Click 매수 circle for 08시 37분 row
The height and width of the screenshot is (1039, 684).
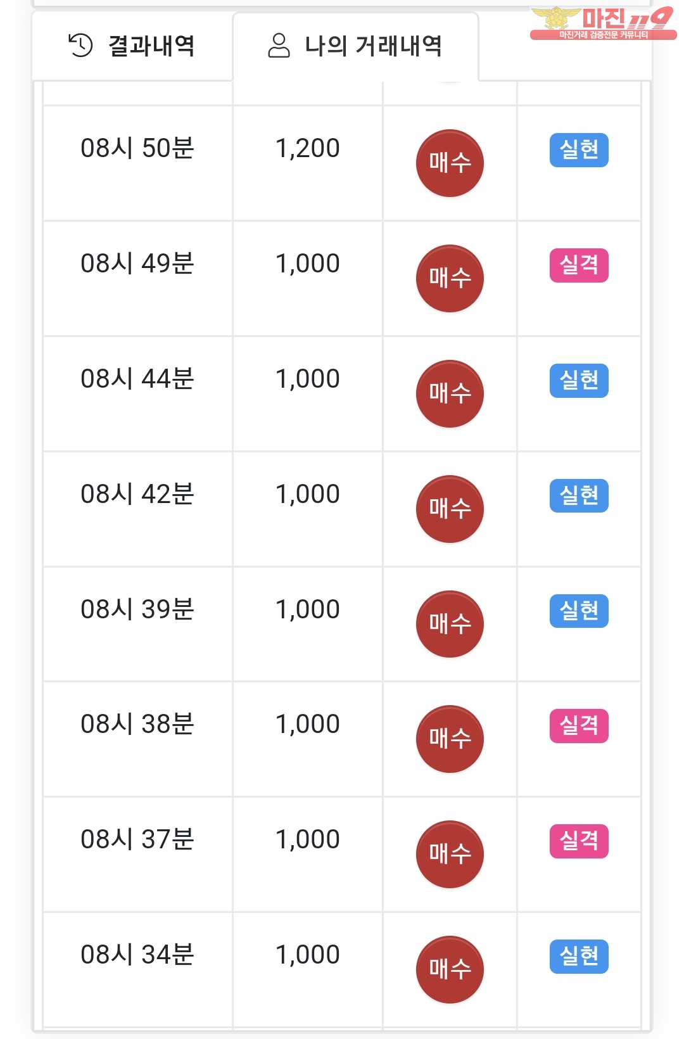[450, 855]
